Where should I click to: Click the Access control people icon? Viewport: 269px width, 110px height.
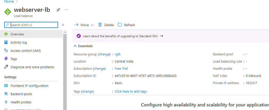point(6,51)
